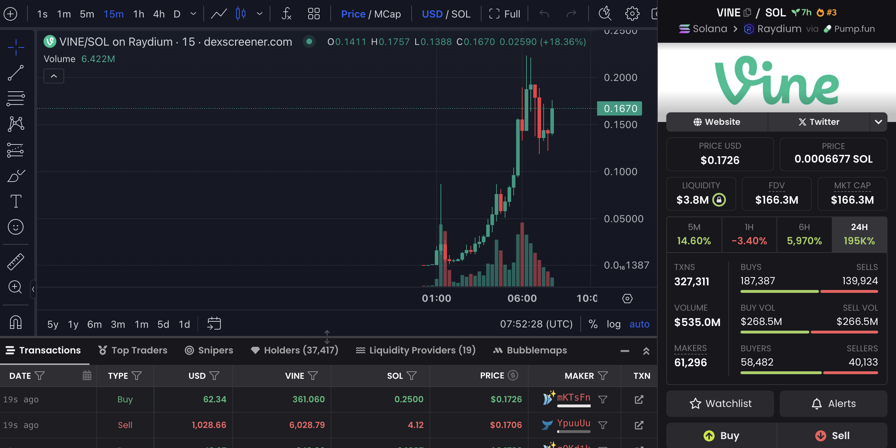Screen dimensions: 896x448
Task: Toggle price column currency icon
Action: click(x=513, y=375)
